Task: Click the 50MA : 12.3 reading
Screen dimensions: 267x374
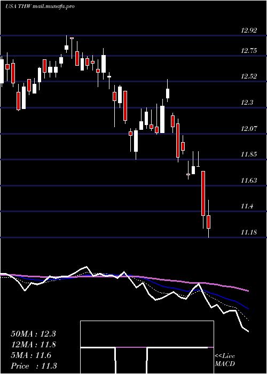Action: pyautogui.click(x=33, y=334)
